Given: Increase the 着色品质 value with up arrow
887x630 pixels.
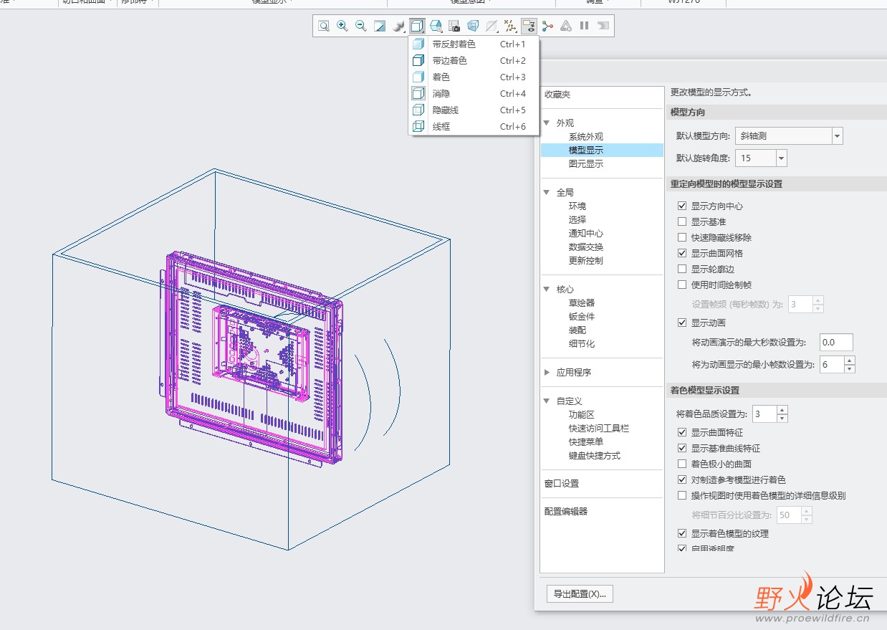Looking at the screenshot, I should [782, 411].
